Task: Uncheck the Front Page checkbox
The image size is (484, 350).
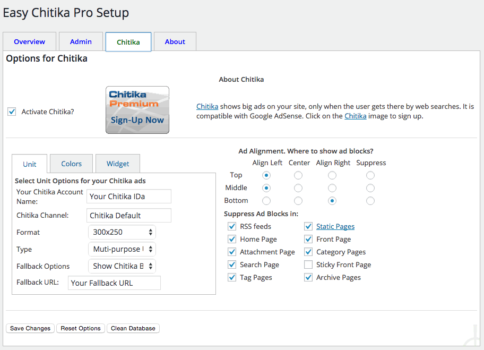Action: tap(308, 239)
